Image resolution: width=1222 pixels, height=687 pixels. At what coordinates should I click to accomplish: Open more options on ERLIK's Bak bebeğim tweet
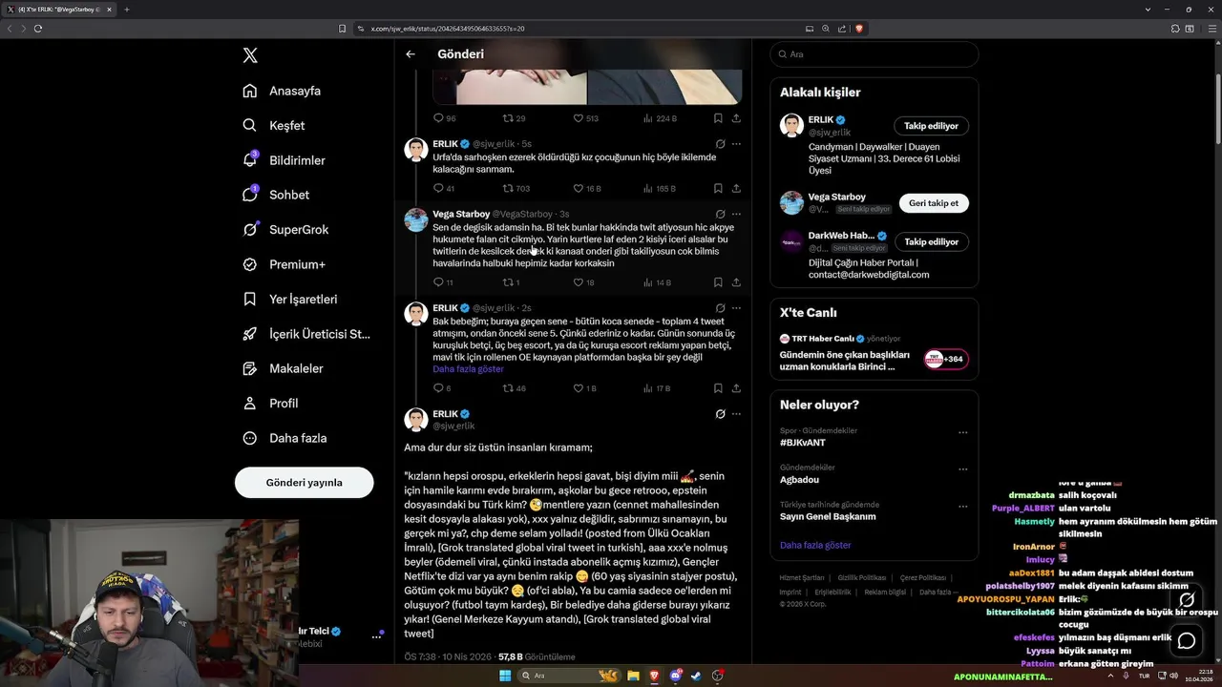[736, 308]
